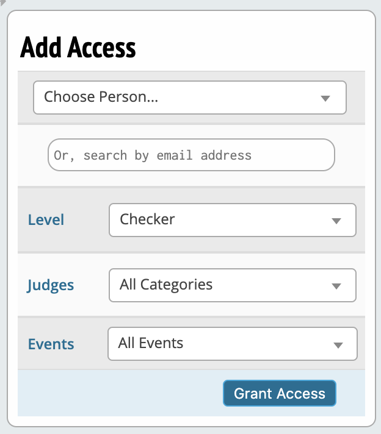Click the "Checker" value text
This screenshot has height=434, width=381.
coord(147,219)
